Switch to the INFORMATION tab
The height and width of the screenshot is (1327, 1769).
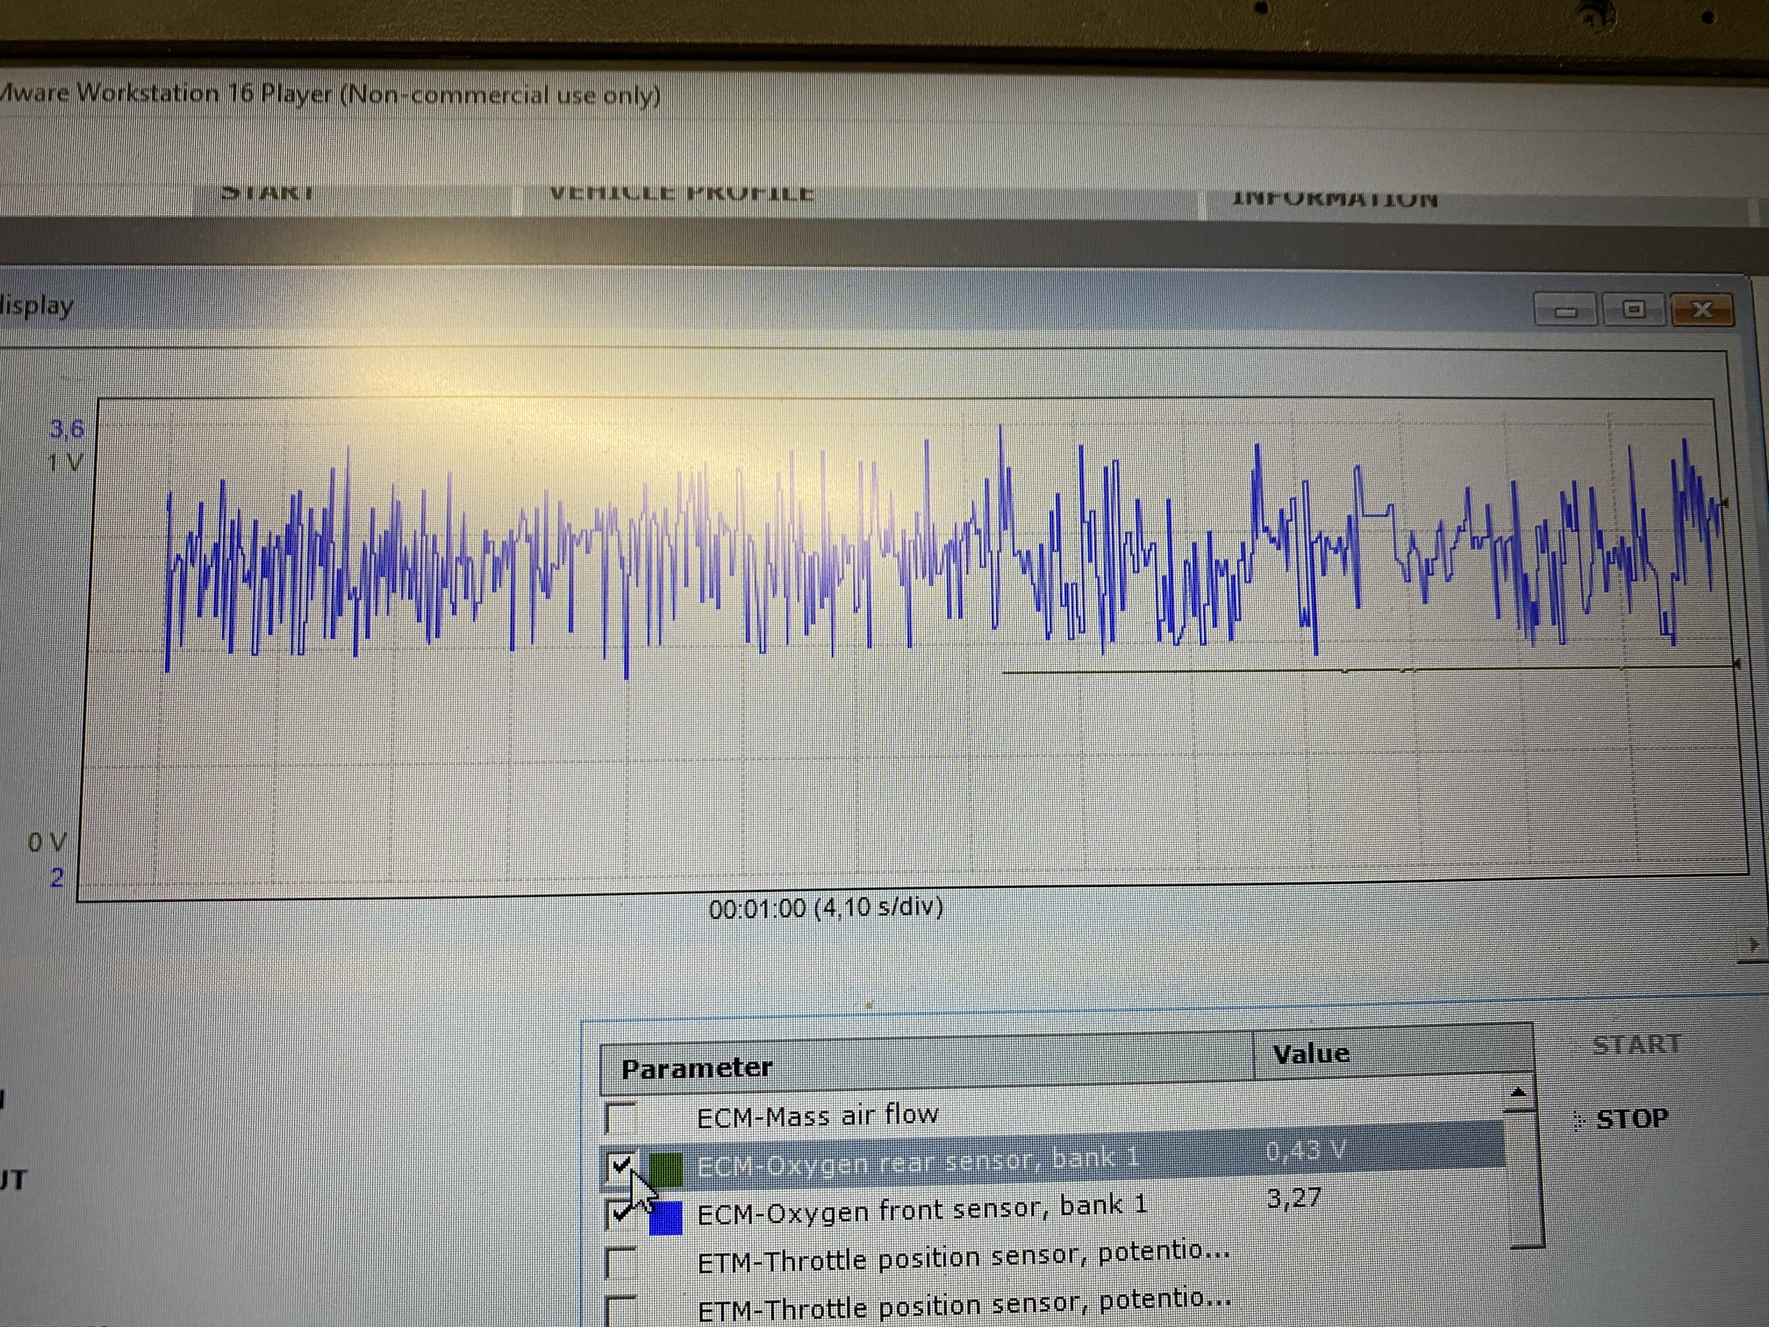(x=1335, y=199)
